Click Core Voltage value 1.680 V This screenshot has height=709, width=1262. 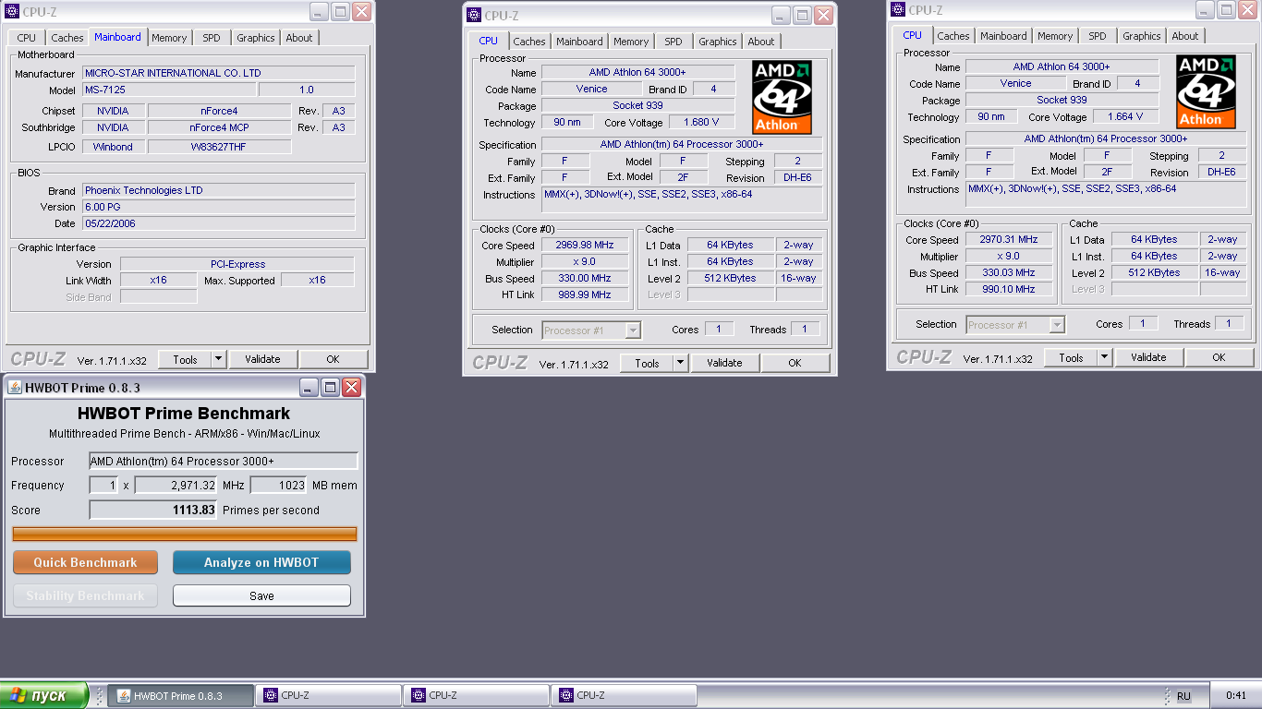coord(700,123)
